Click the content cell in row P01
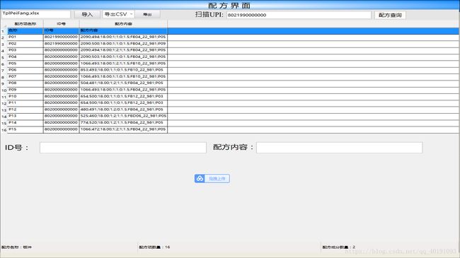 tap(123, 37)
